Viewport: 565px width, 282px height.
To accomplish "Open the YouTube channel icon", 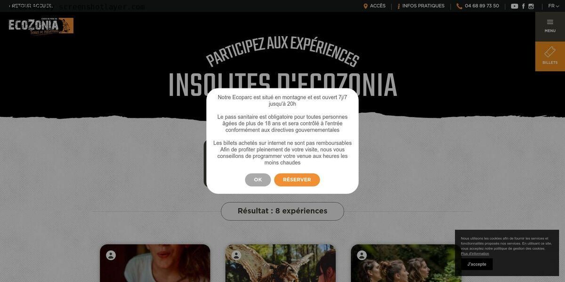I will [515, 6].
